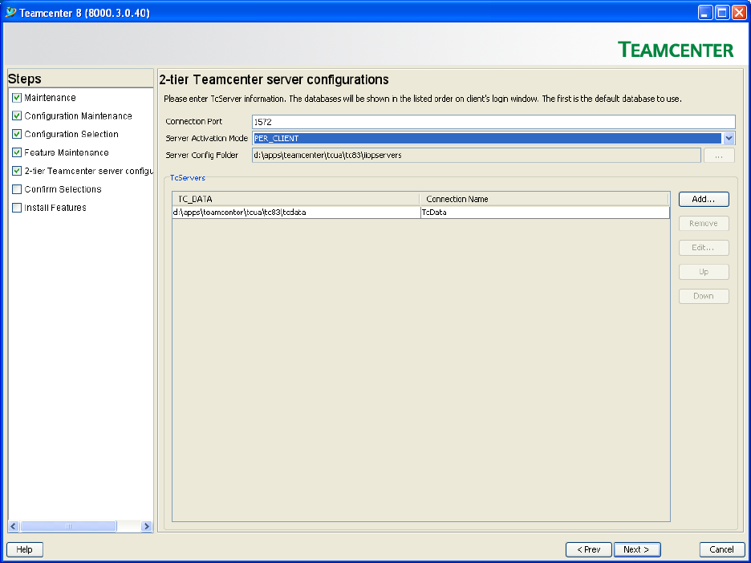Click the browse (...) button for config folder
Image resolution: width=751 pixels, height=563 pixels.
pyautogui.click(x=719, y=155)
